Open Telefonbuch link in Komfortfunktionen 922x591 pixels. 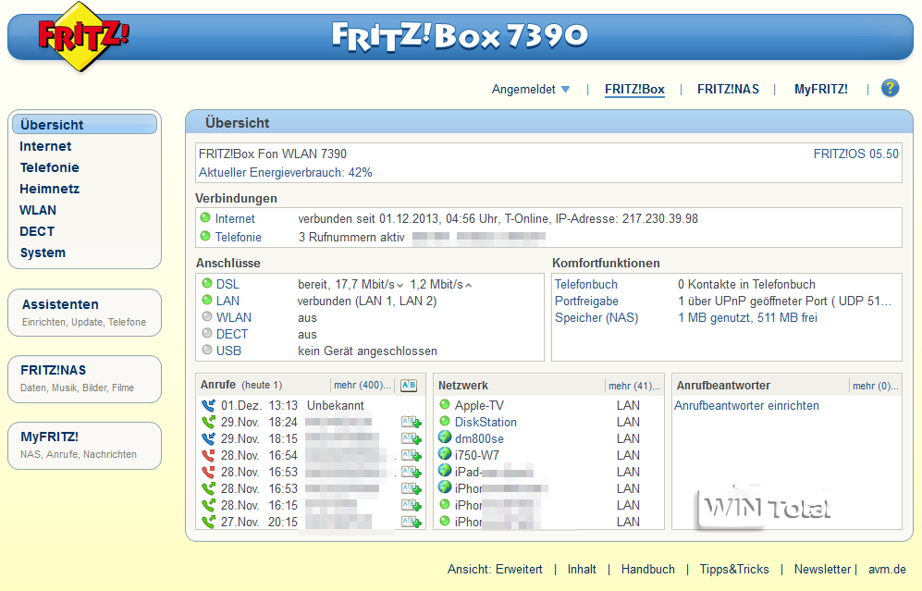586,284
